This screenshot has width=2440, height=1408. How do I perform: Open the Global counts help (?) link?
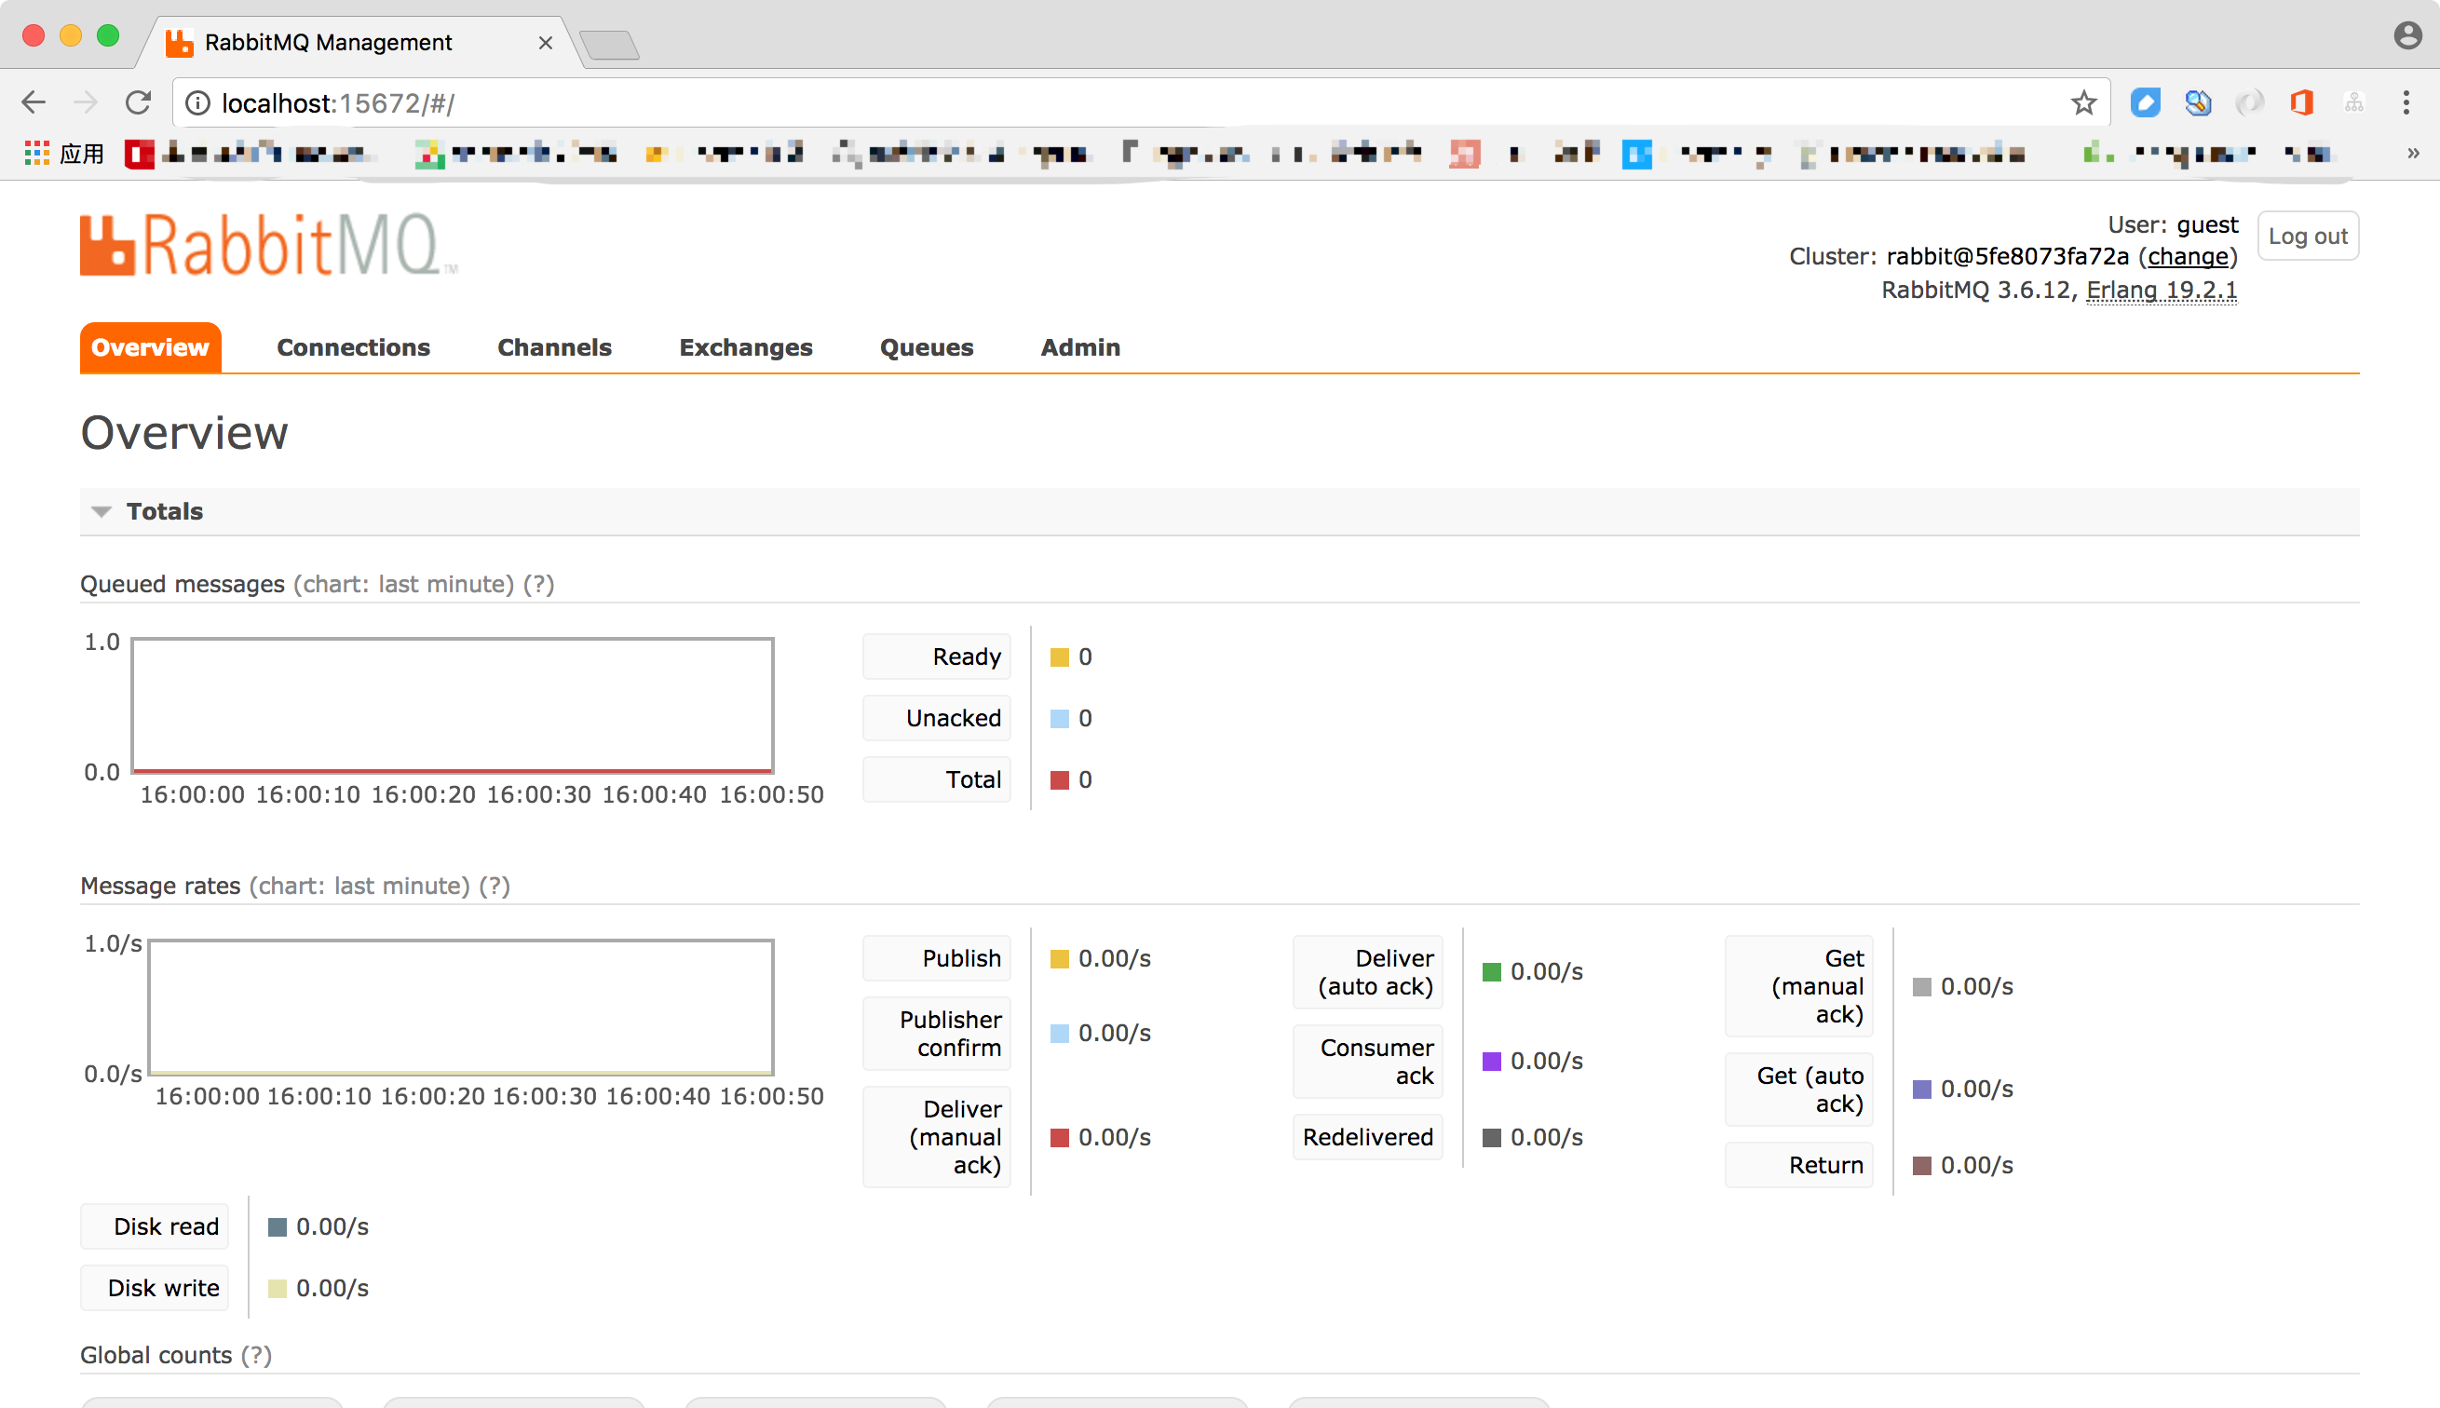(255, 1355)
